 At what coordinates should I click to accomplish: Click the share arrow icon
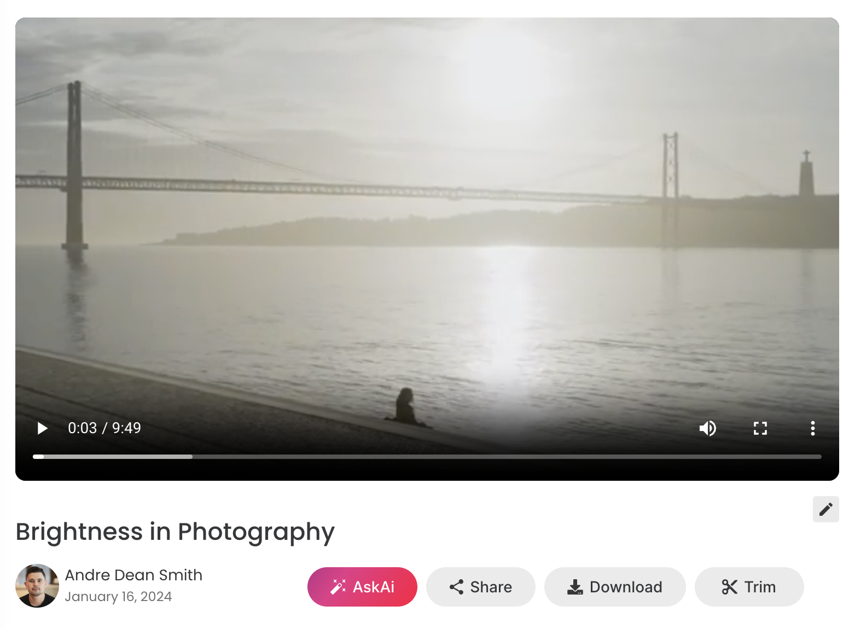coord(456,587)
